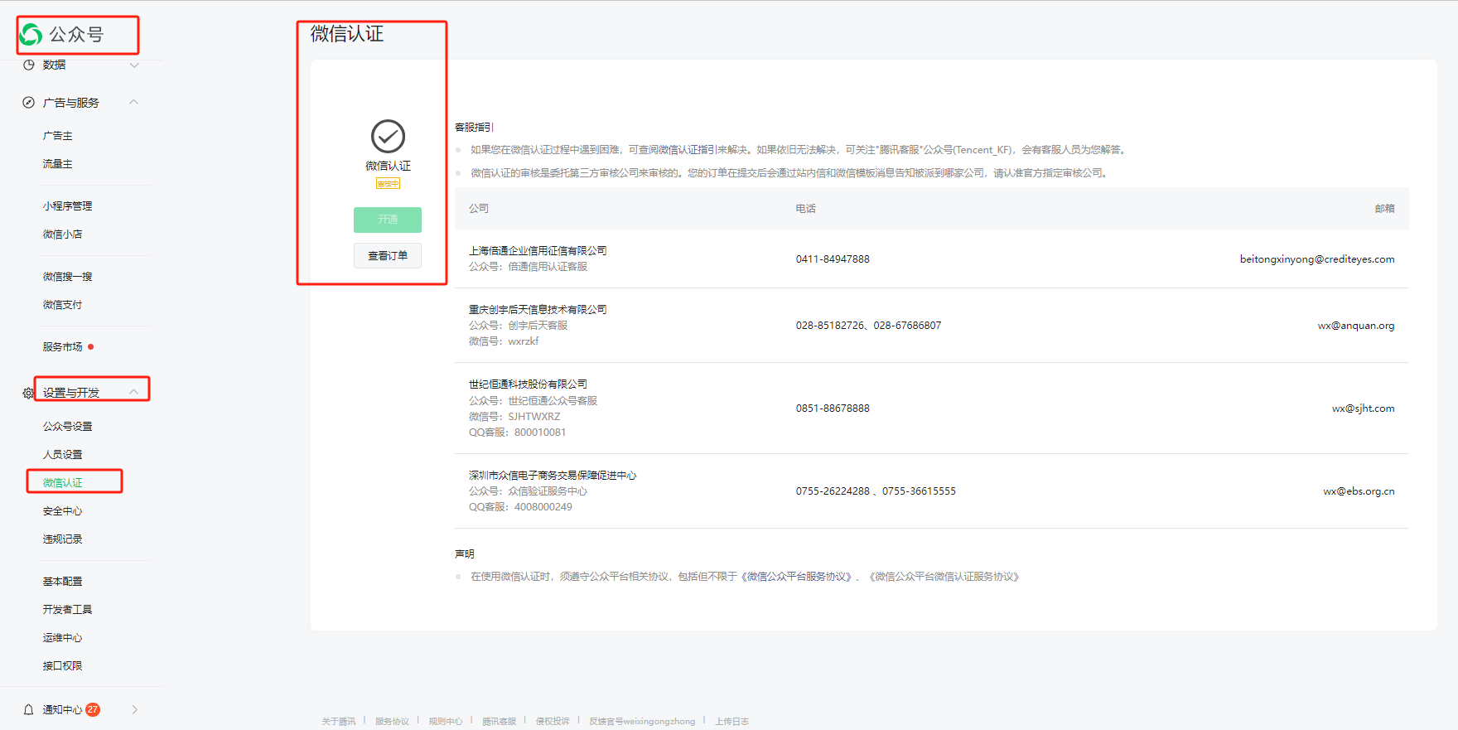Open 微信公众平台服务协议 link
The height and width of the screenshot is (730, 1458).
point(796,577)
